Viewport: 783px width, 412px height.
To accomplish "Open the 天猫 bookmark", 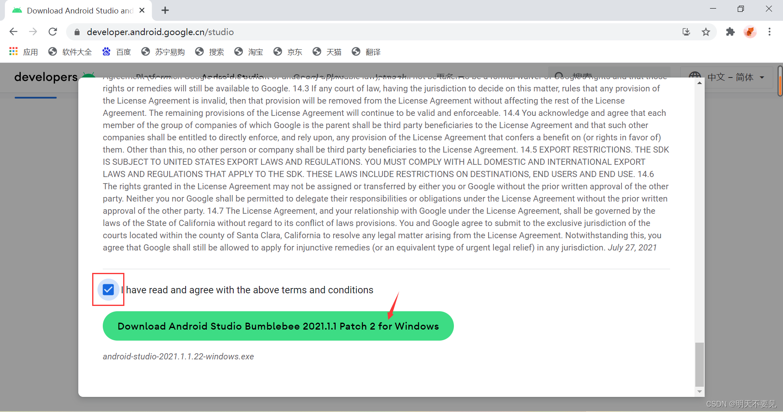I will (327, 52).
